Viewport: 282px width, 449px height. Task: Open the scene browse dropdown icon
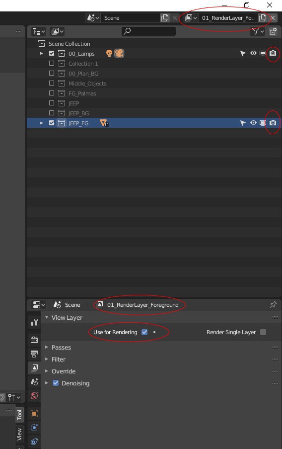[93, 18]
